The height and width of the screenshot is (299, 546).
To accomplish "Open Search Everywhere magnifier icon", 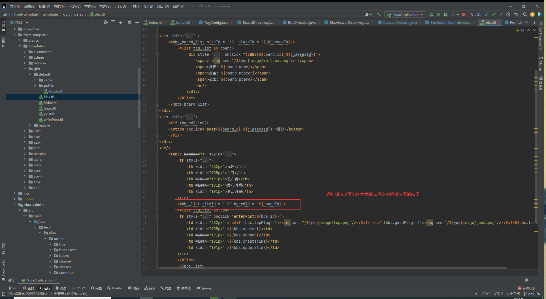I will tap(525, 14).
